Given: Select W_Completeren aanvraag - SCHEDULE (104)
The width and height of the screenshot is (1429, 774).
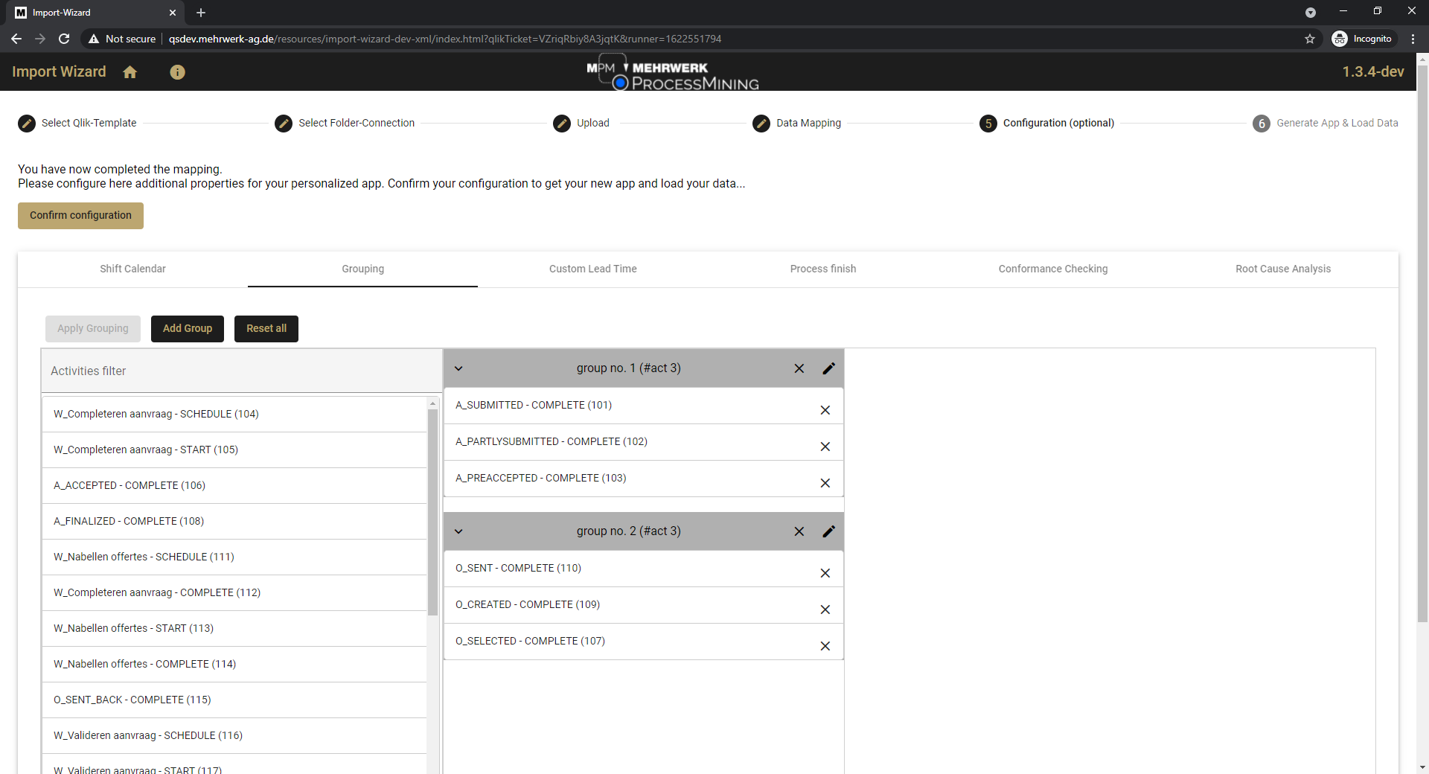Looking at the screenshot, I should 234,414.
